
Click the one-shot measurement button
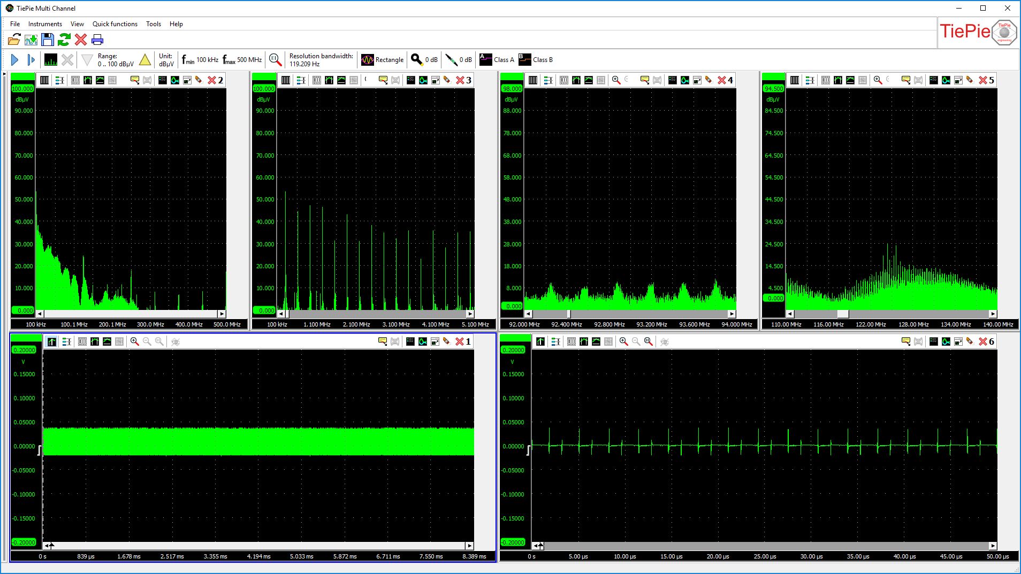(31, 60)
